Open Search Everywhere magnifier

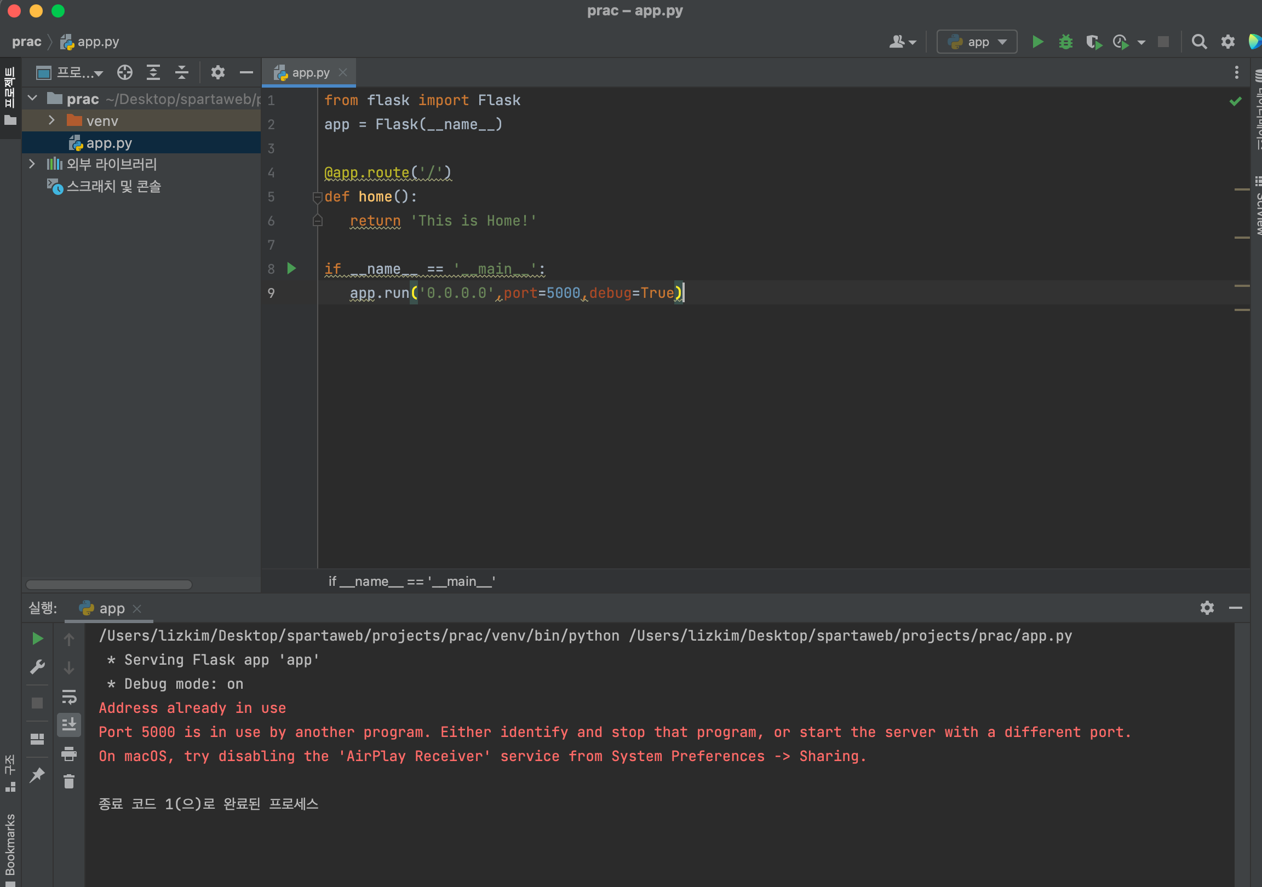click(x=1199, y=42)
